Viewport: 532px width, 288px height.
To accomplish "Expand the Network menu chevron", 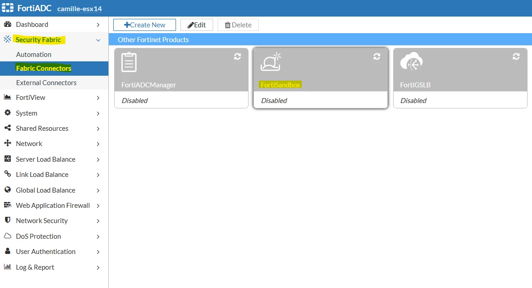I will click(98, 144).
